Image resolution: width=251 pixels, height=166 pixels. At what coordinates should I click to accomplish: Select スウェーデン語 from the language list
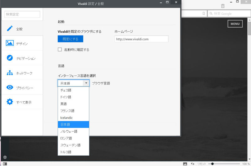(x=73, y=145)
